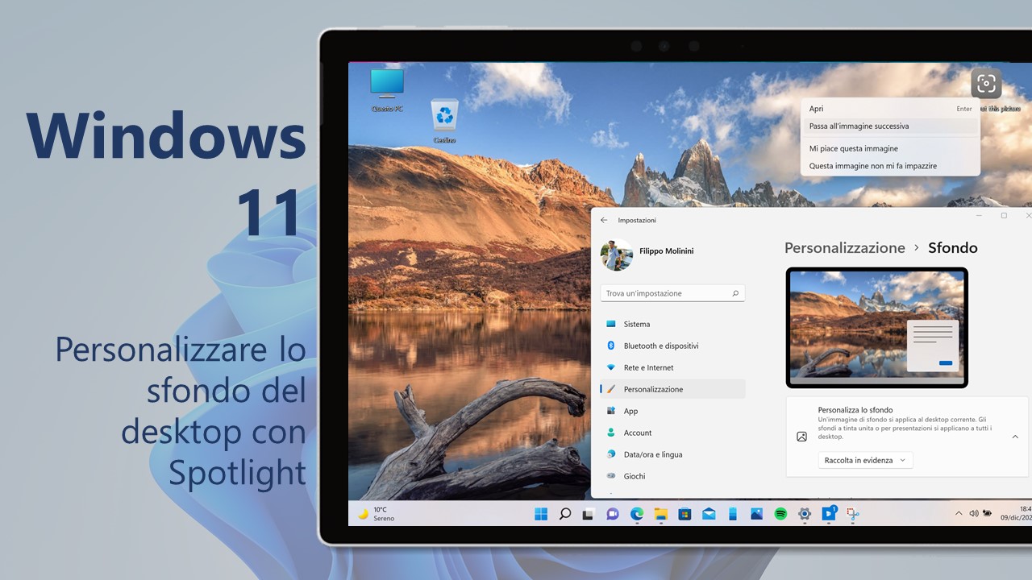Image resolution: width=1032 pixels, height=580 pixels.
Task: Open Spotify from the taskbar
Action: [x=780, y=514]
